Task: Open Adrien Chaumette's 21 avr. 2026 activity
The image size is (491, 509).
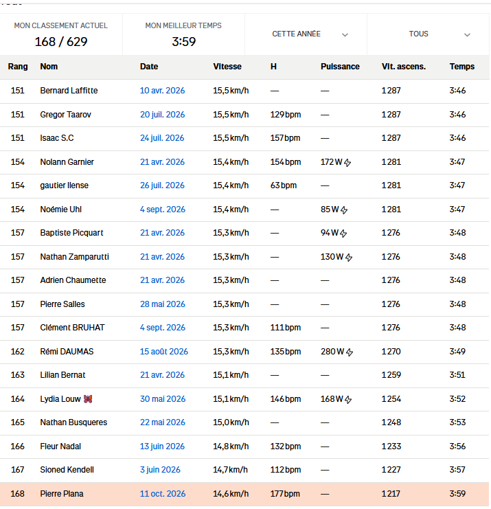Action: coord(162,280)
